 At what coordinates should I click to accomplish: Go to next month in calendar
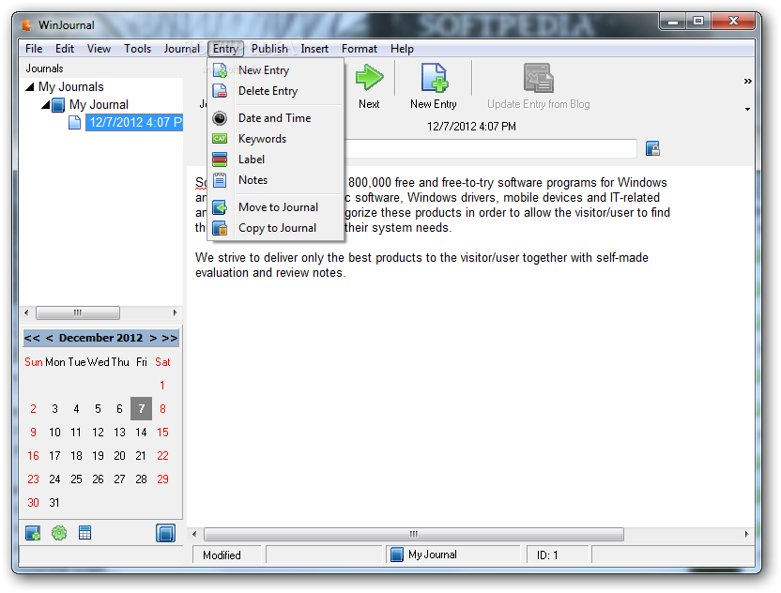pos(153,338)
